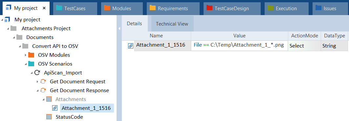Collapse the Attachments Project folder

click(x=8, y=29)
